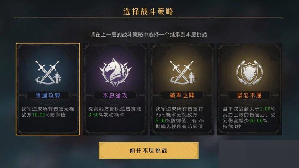Click the green 2.00% value on fourth card
299x168 pixels.
pos(267,109)
